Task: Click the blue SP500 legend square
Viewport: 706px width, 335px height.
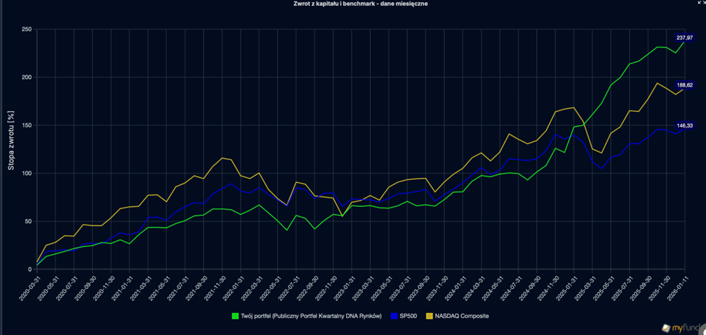Action: click(x=395, y=316)
